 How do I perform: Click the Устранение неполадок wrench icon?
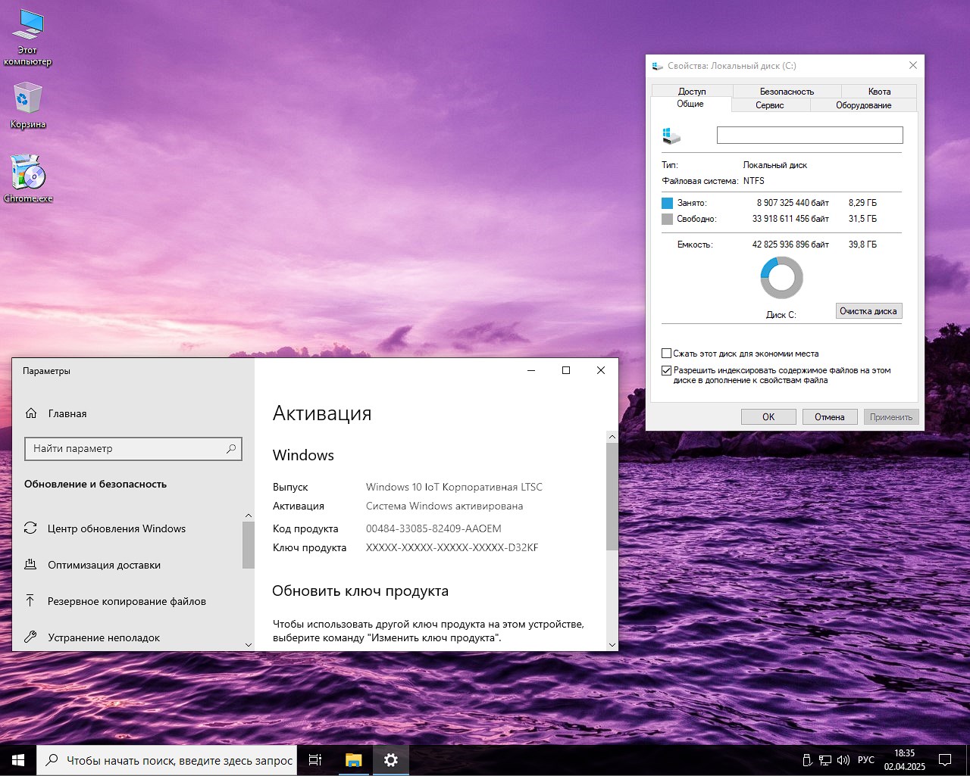(x=30, y=637)
